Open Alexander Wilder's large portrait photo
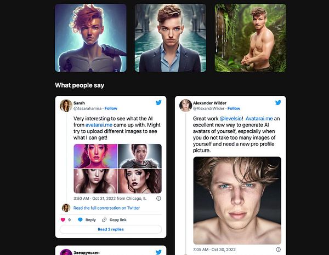 click(x=237, y=200)
